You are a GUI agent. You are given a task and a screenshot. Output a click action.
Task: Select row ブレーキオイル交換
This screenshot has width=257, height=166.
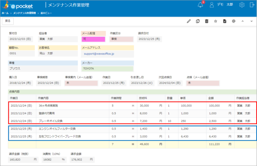[x=132, y=121]
